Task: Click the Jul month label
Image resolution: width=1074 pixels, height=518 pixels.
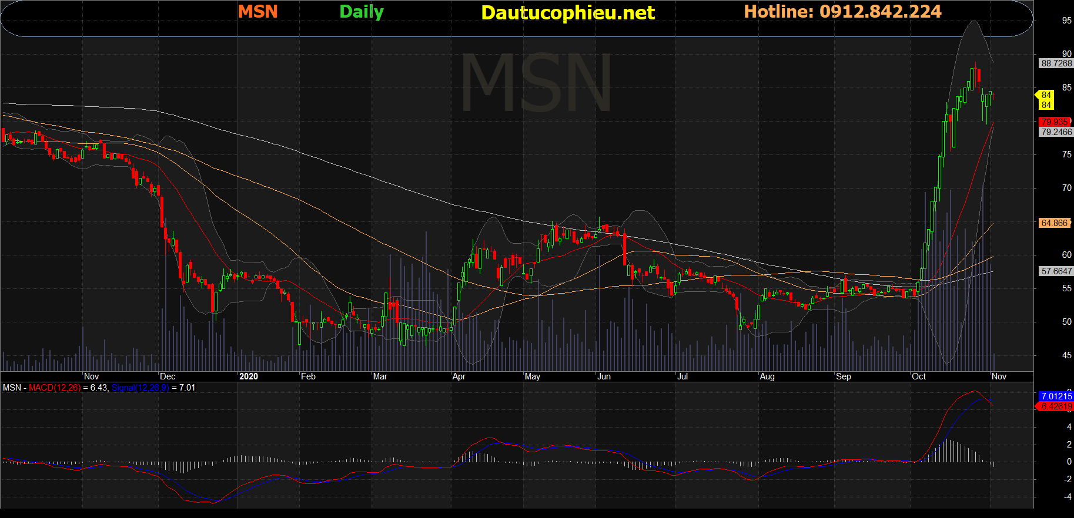Action: pyautogui.click(x=682, y=376)
